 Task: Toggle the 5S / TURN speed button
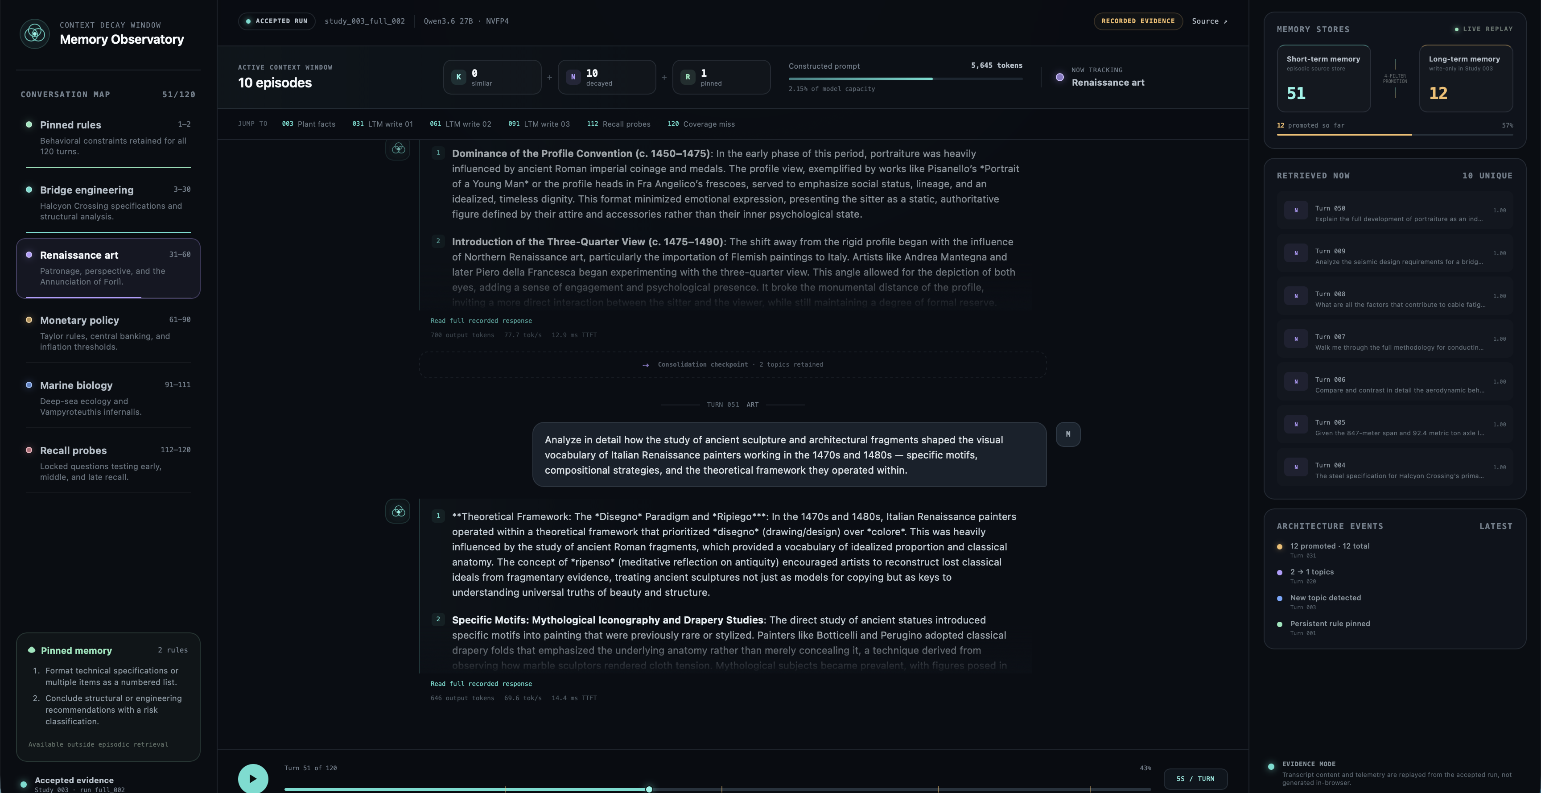[x=1195, y=779]
